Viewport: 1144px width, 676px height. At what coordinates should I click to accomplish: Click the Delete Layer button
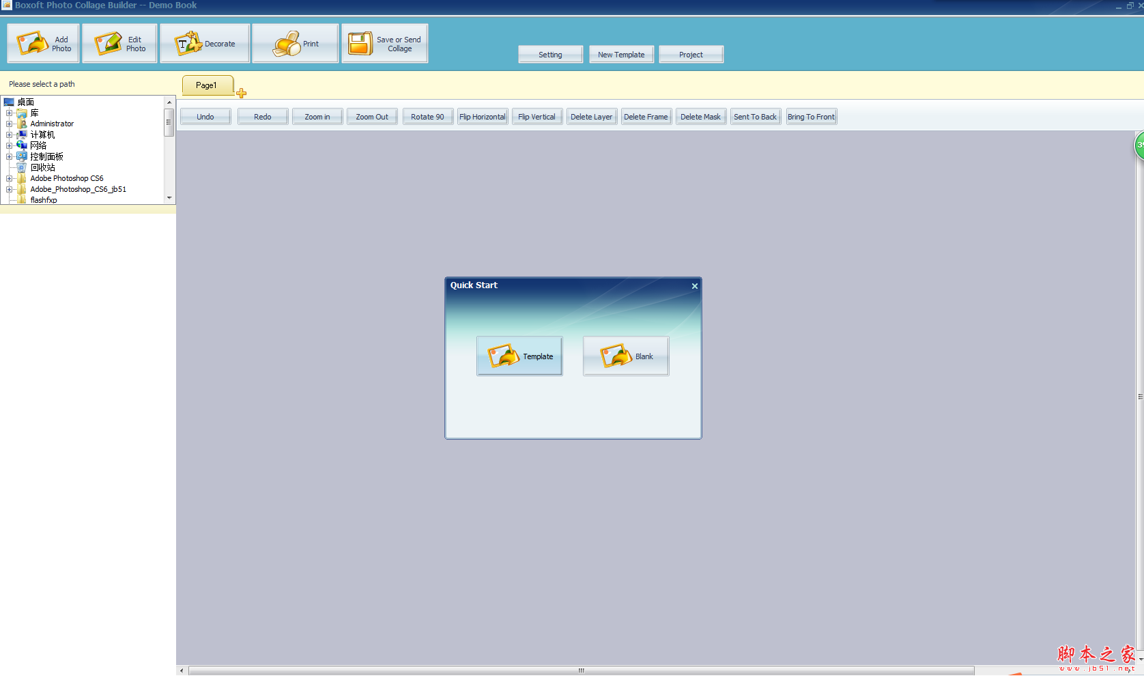click(592, 117)
